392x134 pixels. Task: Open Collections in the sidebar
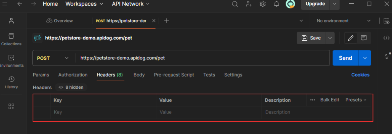click(11, 40)
